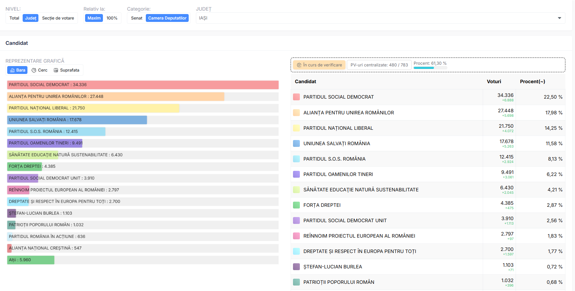
Task: Click the grid icon beside Suprafata
Action: point(56,70)
